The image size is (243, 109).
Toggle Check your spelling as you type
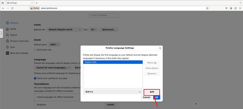[x=35, y=78]
